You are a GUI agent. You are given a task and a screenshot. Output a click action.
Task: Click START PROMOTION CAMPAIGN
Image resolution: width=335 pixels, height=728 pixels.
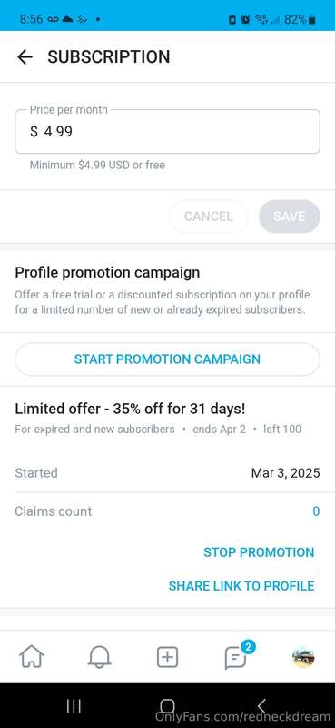coord(167,359)
